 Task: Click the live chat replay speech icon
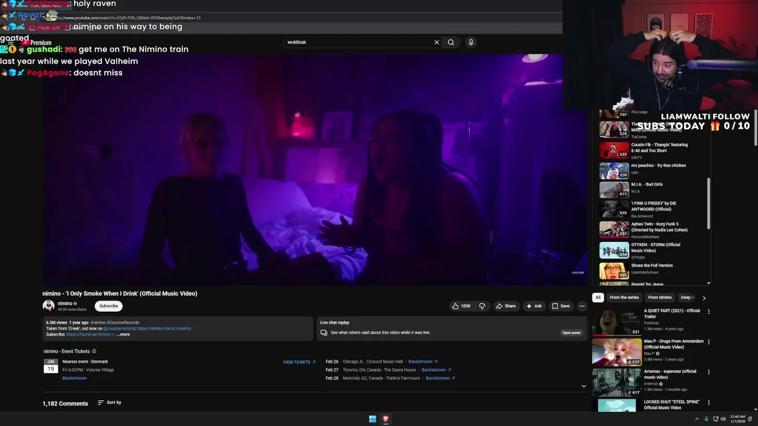tap(324, 333)
